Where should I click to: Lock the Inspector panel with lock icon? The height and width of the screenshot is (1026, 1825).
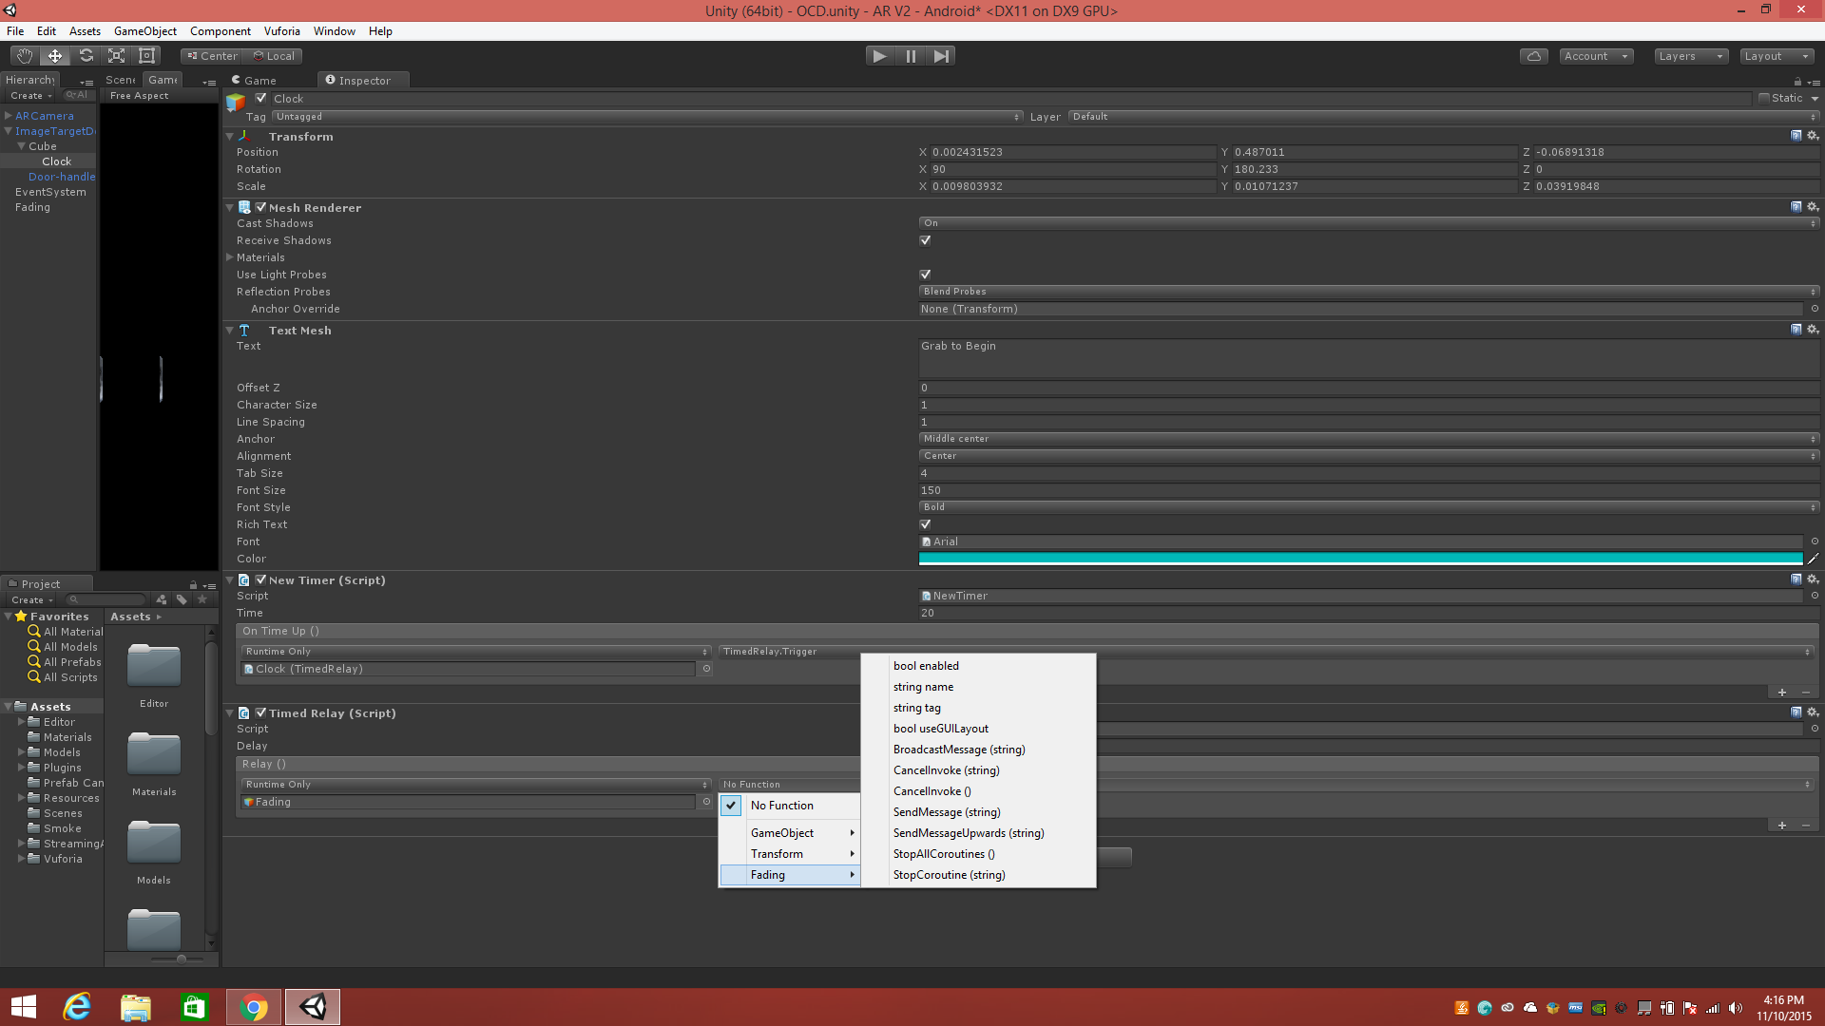click(1797, 82)
